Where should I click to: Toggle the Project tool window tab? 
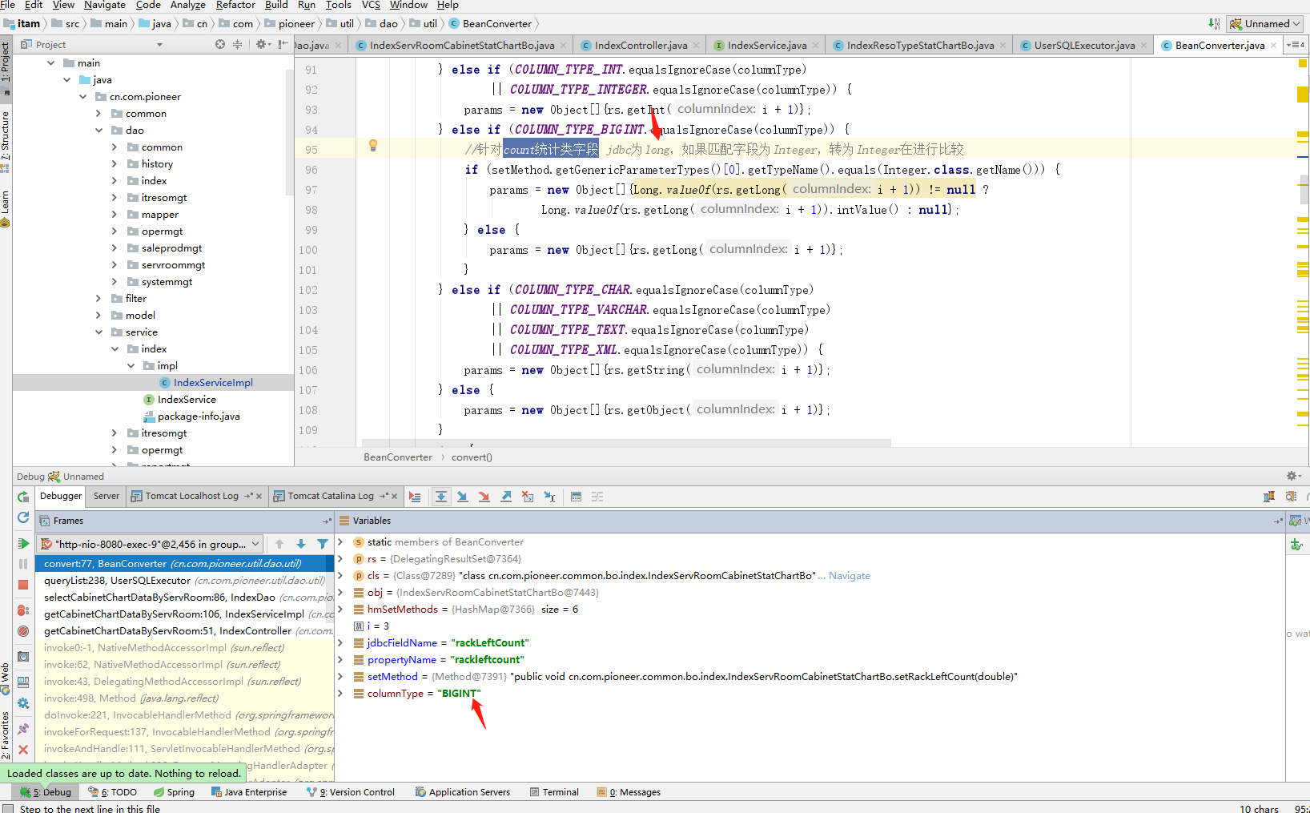(6, 62)
